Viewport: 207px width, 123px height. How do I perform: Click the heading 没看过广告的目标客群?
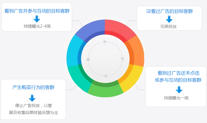coord(169,11)
